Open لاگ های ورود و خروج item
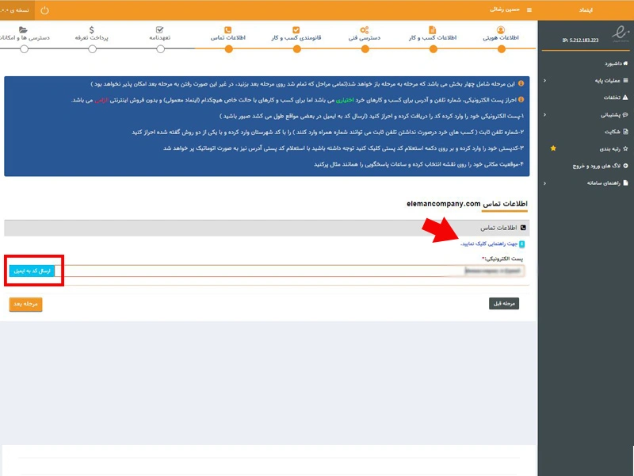 tap(601, 166)
